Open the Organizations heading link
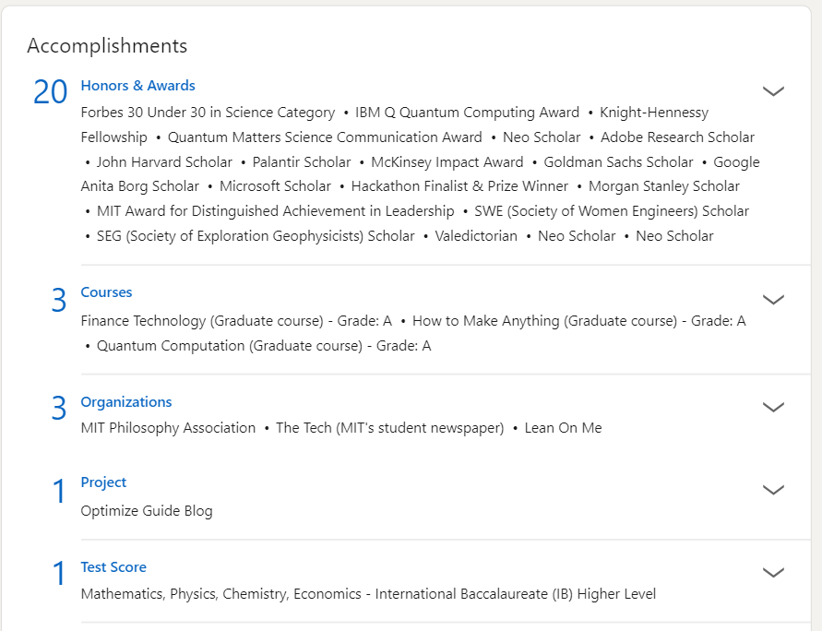The width and height of the screenshot is (822, 631). (x=126, y=402)
